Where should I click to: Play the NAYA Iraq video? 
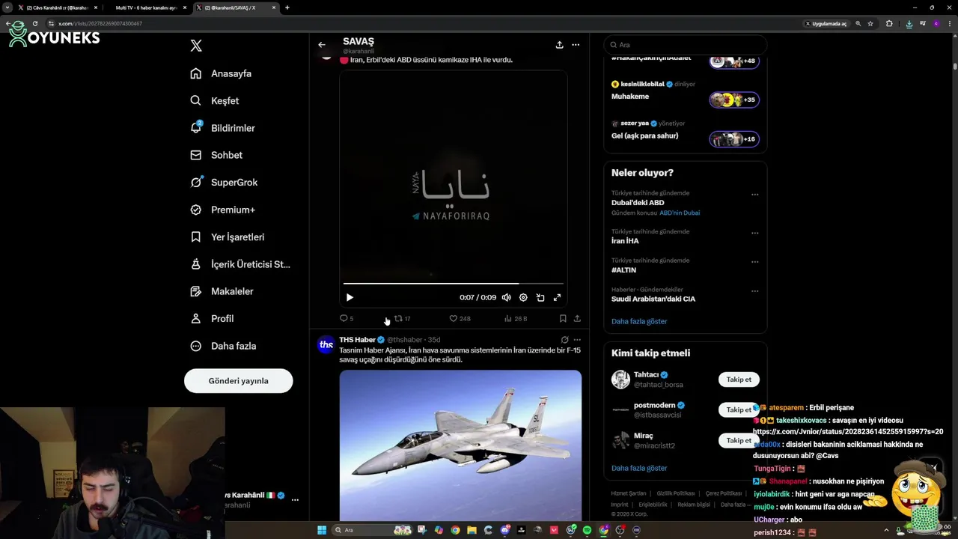[350, 297]
